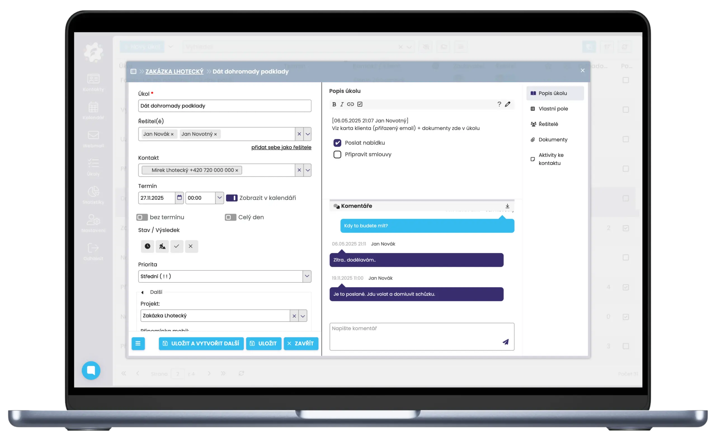Open the Vlastní pole tab
Viewport: 716px width, 441px height.
pyautogui.click(x=553, y=109)
